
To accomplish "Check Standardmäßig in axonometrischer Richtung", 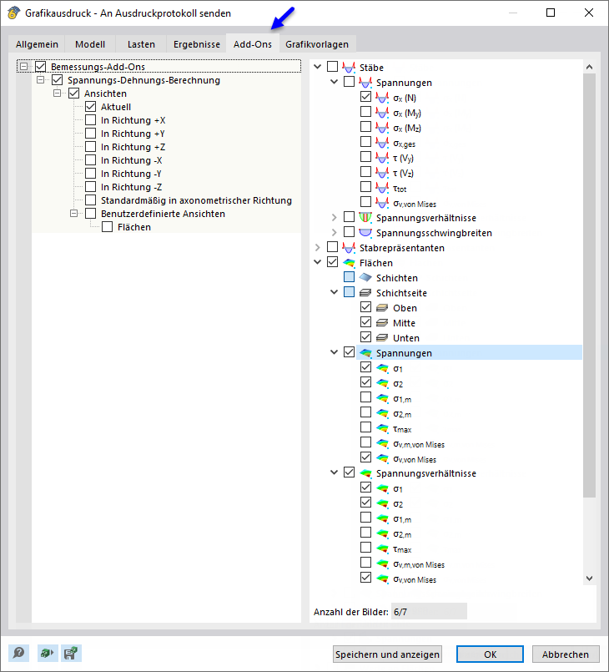I will coord(90,200).
